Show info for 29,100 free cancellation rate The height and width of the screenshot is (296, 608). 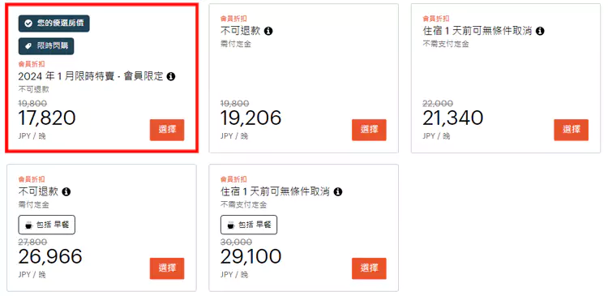pos(338,191)
